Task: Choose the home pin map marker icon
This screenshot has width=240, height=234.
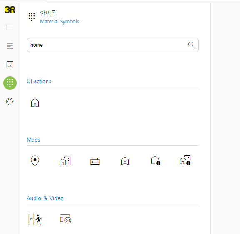Action: 35,161
